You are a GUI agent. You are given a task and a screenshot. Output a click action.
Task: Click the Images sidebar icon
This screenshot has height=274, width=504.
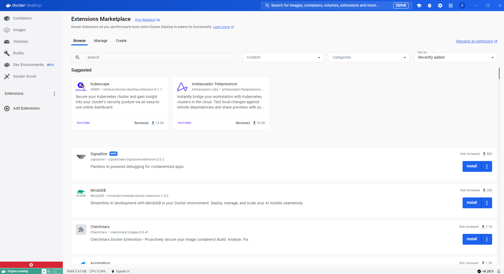tap(7, 30)
